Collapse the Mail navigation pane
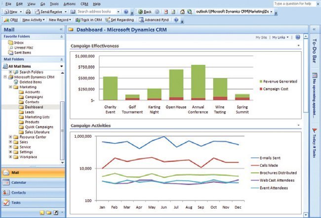The image size is (321, 218). coord(61,30)
